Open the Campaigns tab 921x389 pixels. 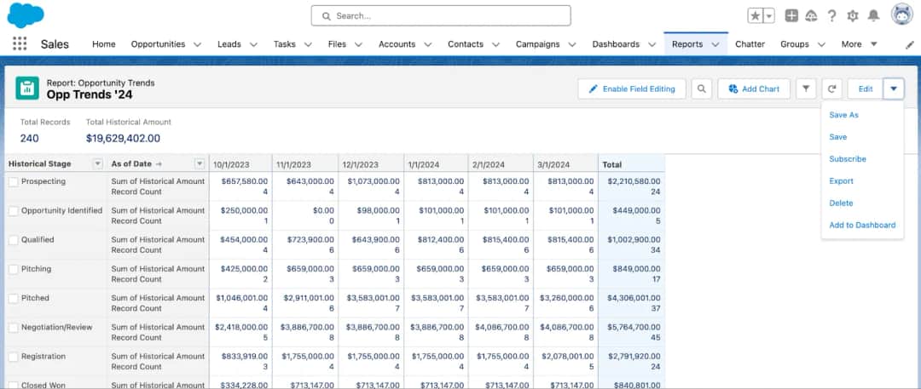tap(539, 44)
